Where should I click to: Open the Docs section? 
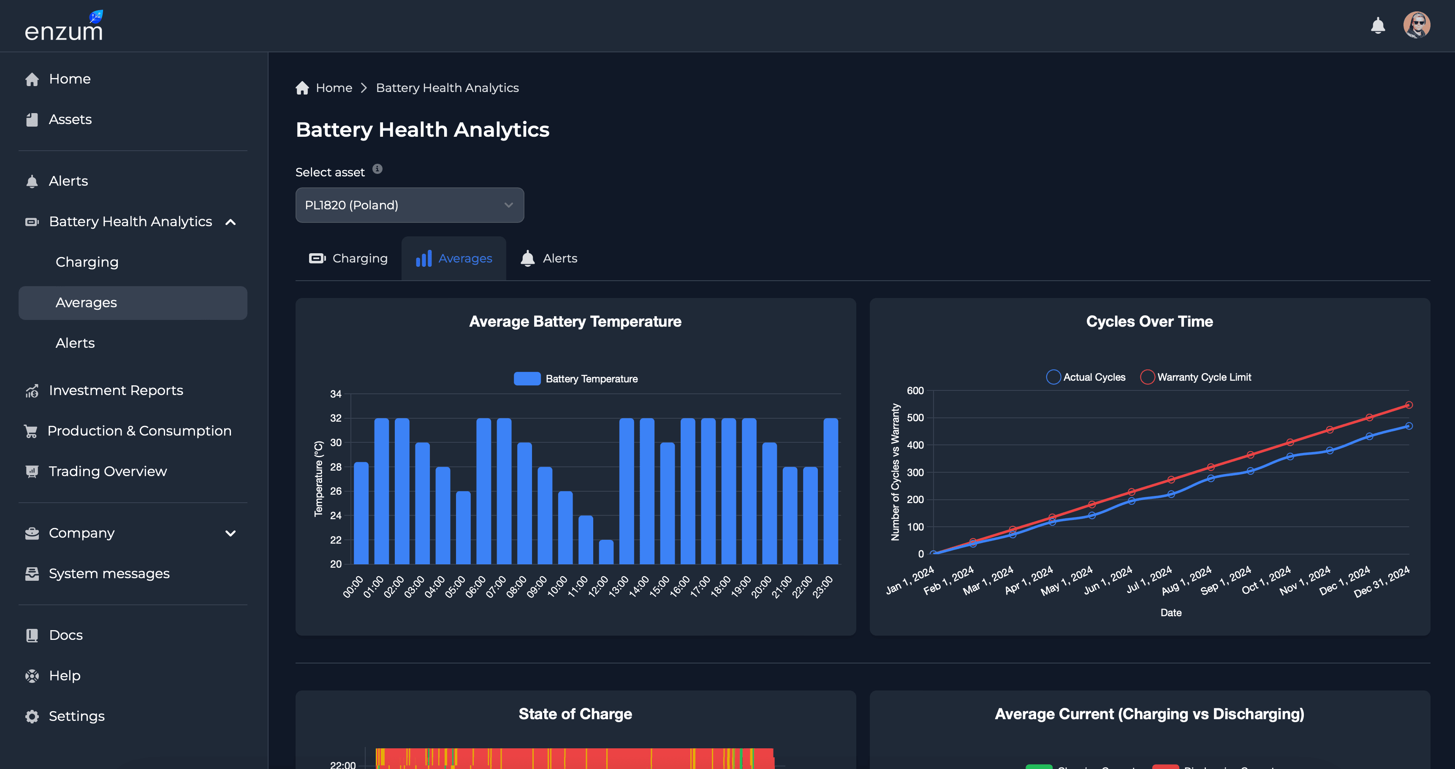65,635
